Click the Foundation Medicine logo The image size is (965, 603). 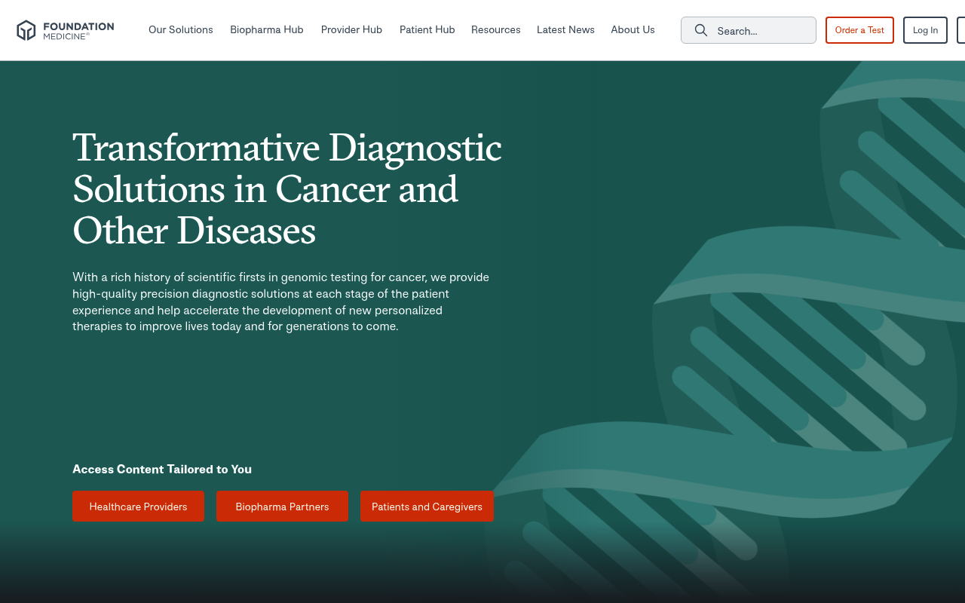[x=66, y=30]
